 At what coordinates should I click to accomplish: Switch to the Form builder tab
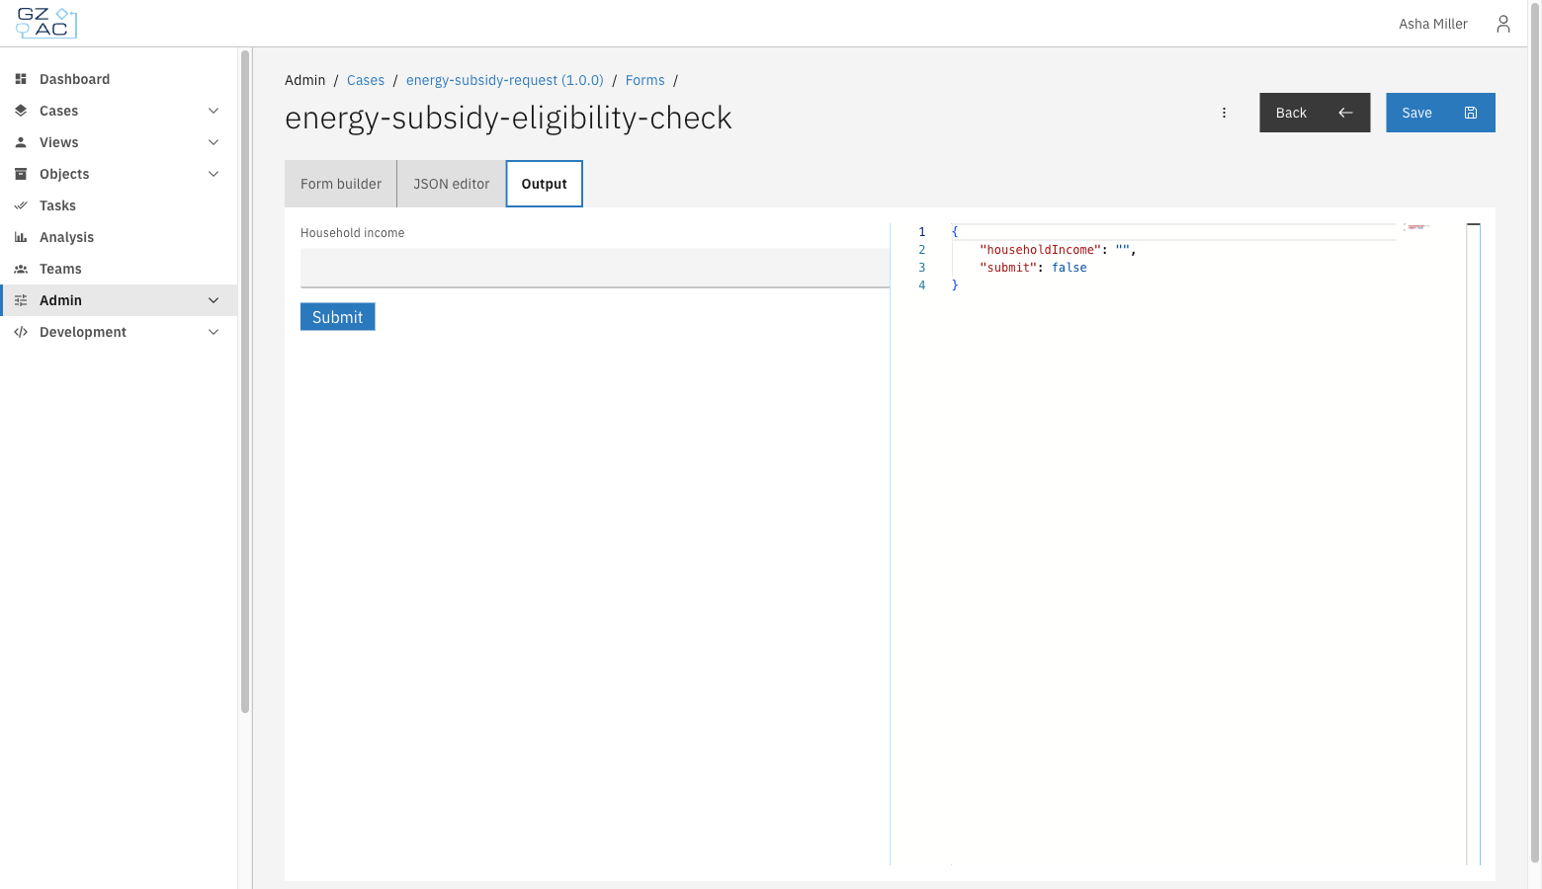pyautogui.click(x=341, y=184)
